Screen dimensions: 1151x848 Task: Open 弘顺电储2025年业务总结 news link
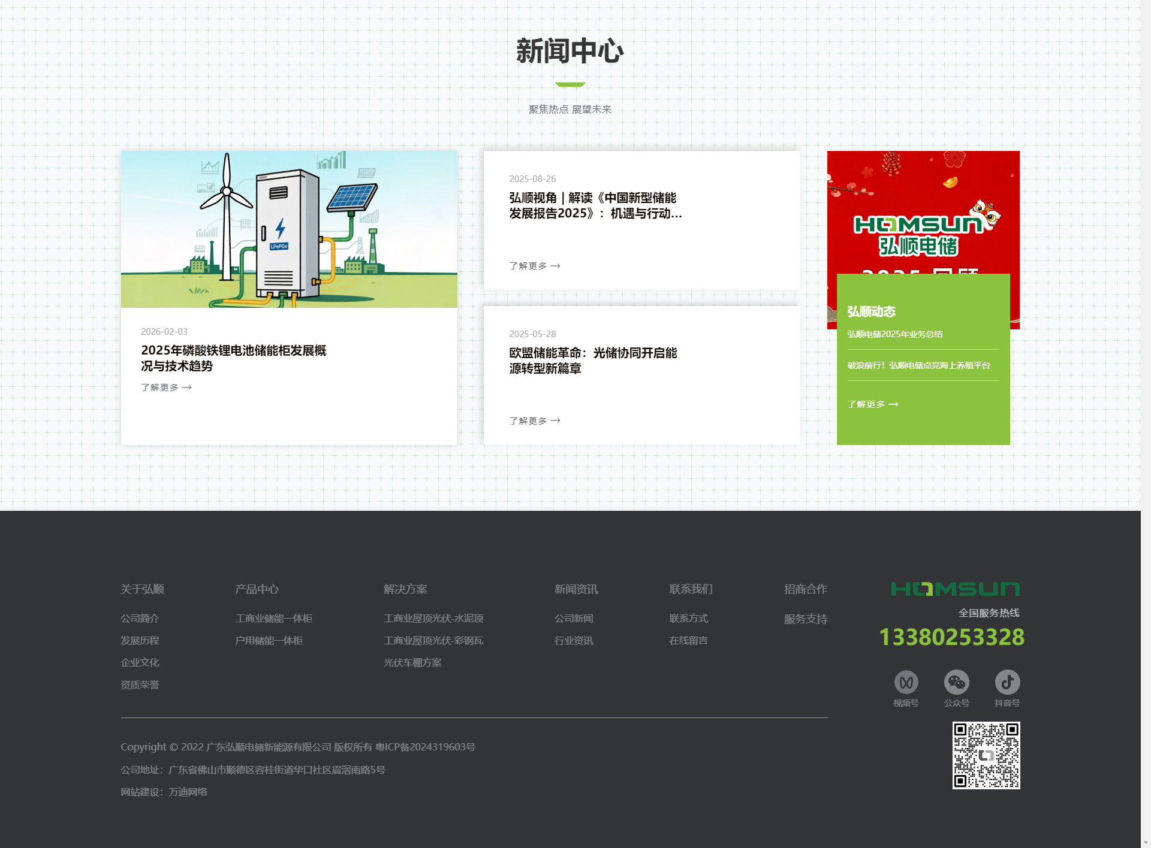894,334
